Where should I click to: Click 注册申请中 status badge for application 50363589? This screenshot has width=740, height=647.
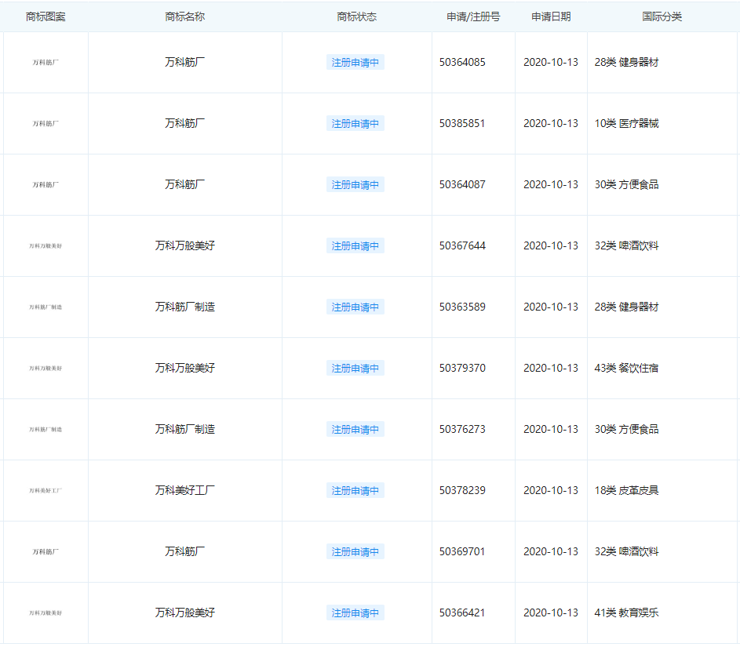pos(355,307)
